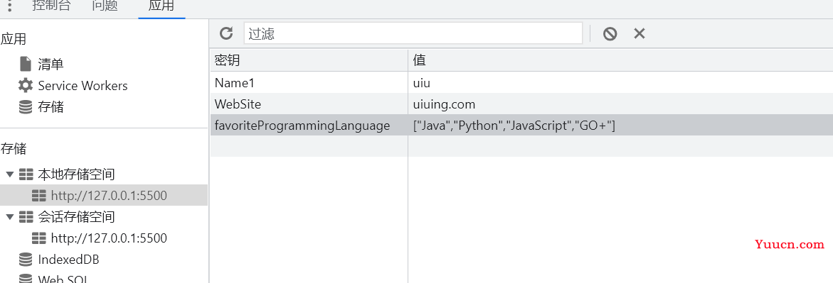Select the 应用 tab
The image size is (833, 283).
161,6
